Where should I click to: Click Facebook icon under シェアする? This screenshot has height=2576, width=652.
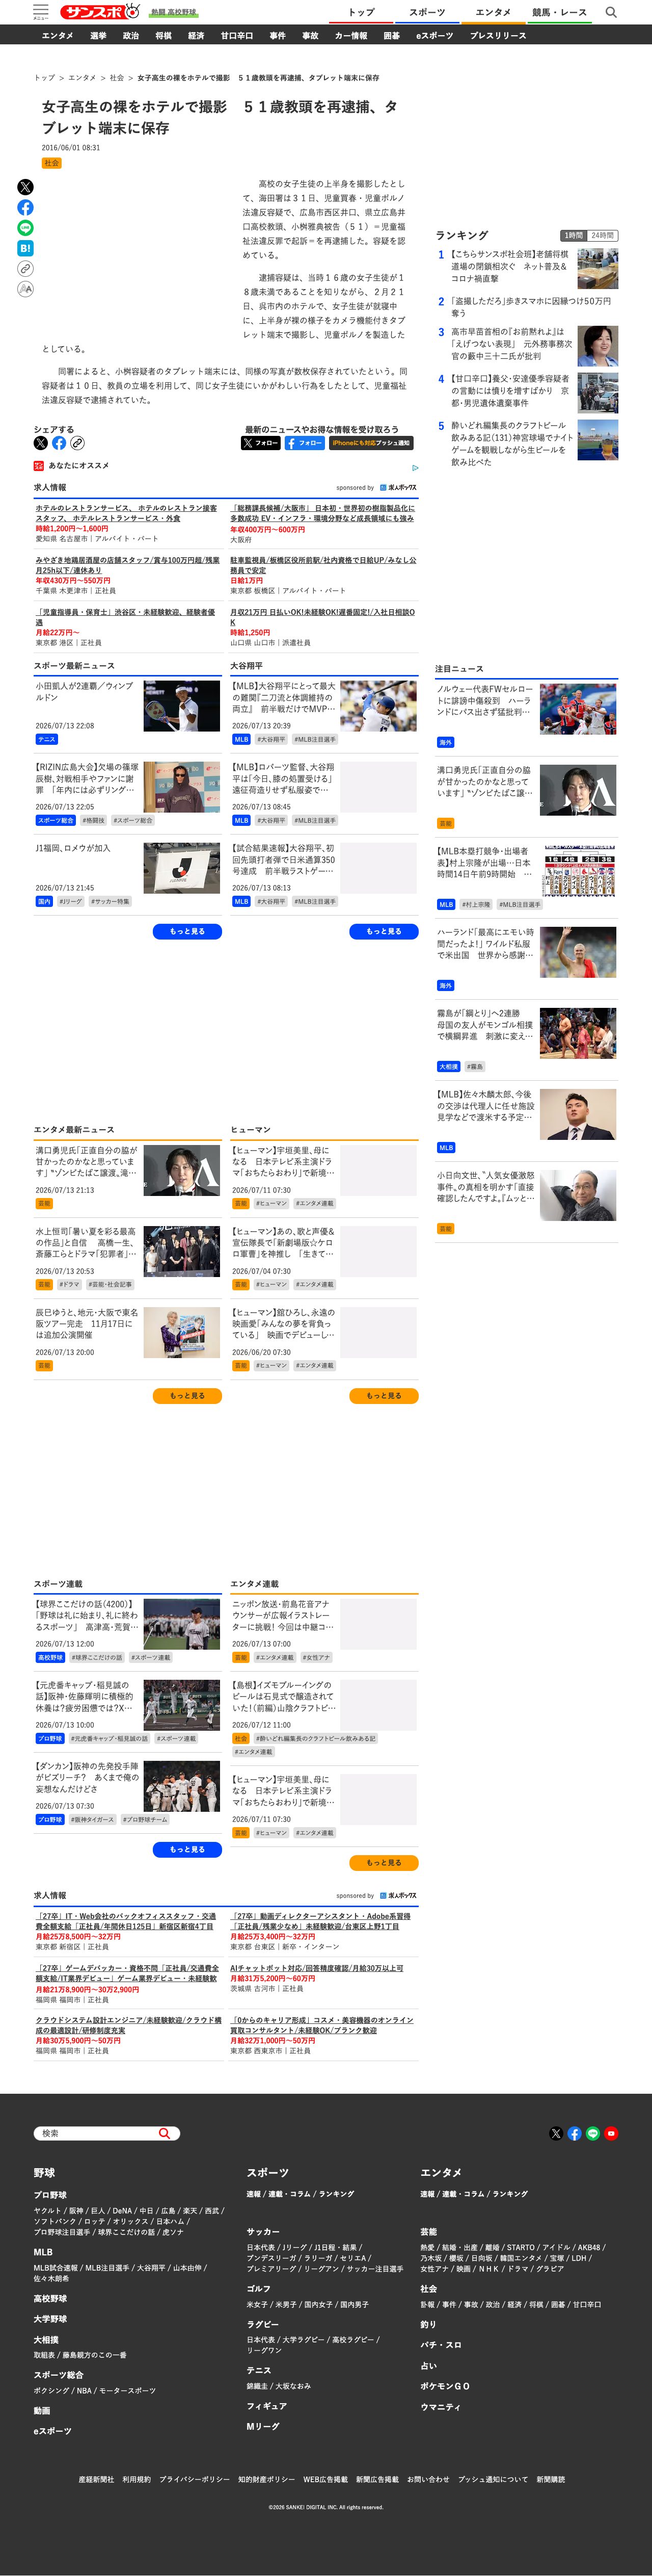point(59,443)
